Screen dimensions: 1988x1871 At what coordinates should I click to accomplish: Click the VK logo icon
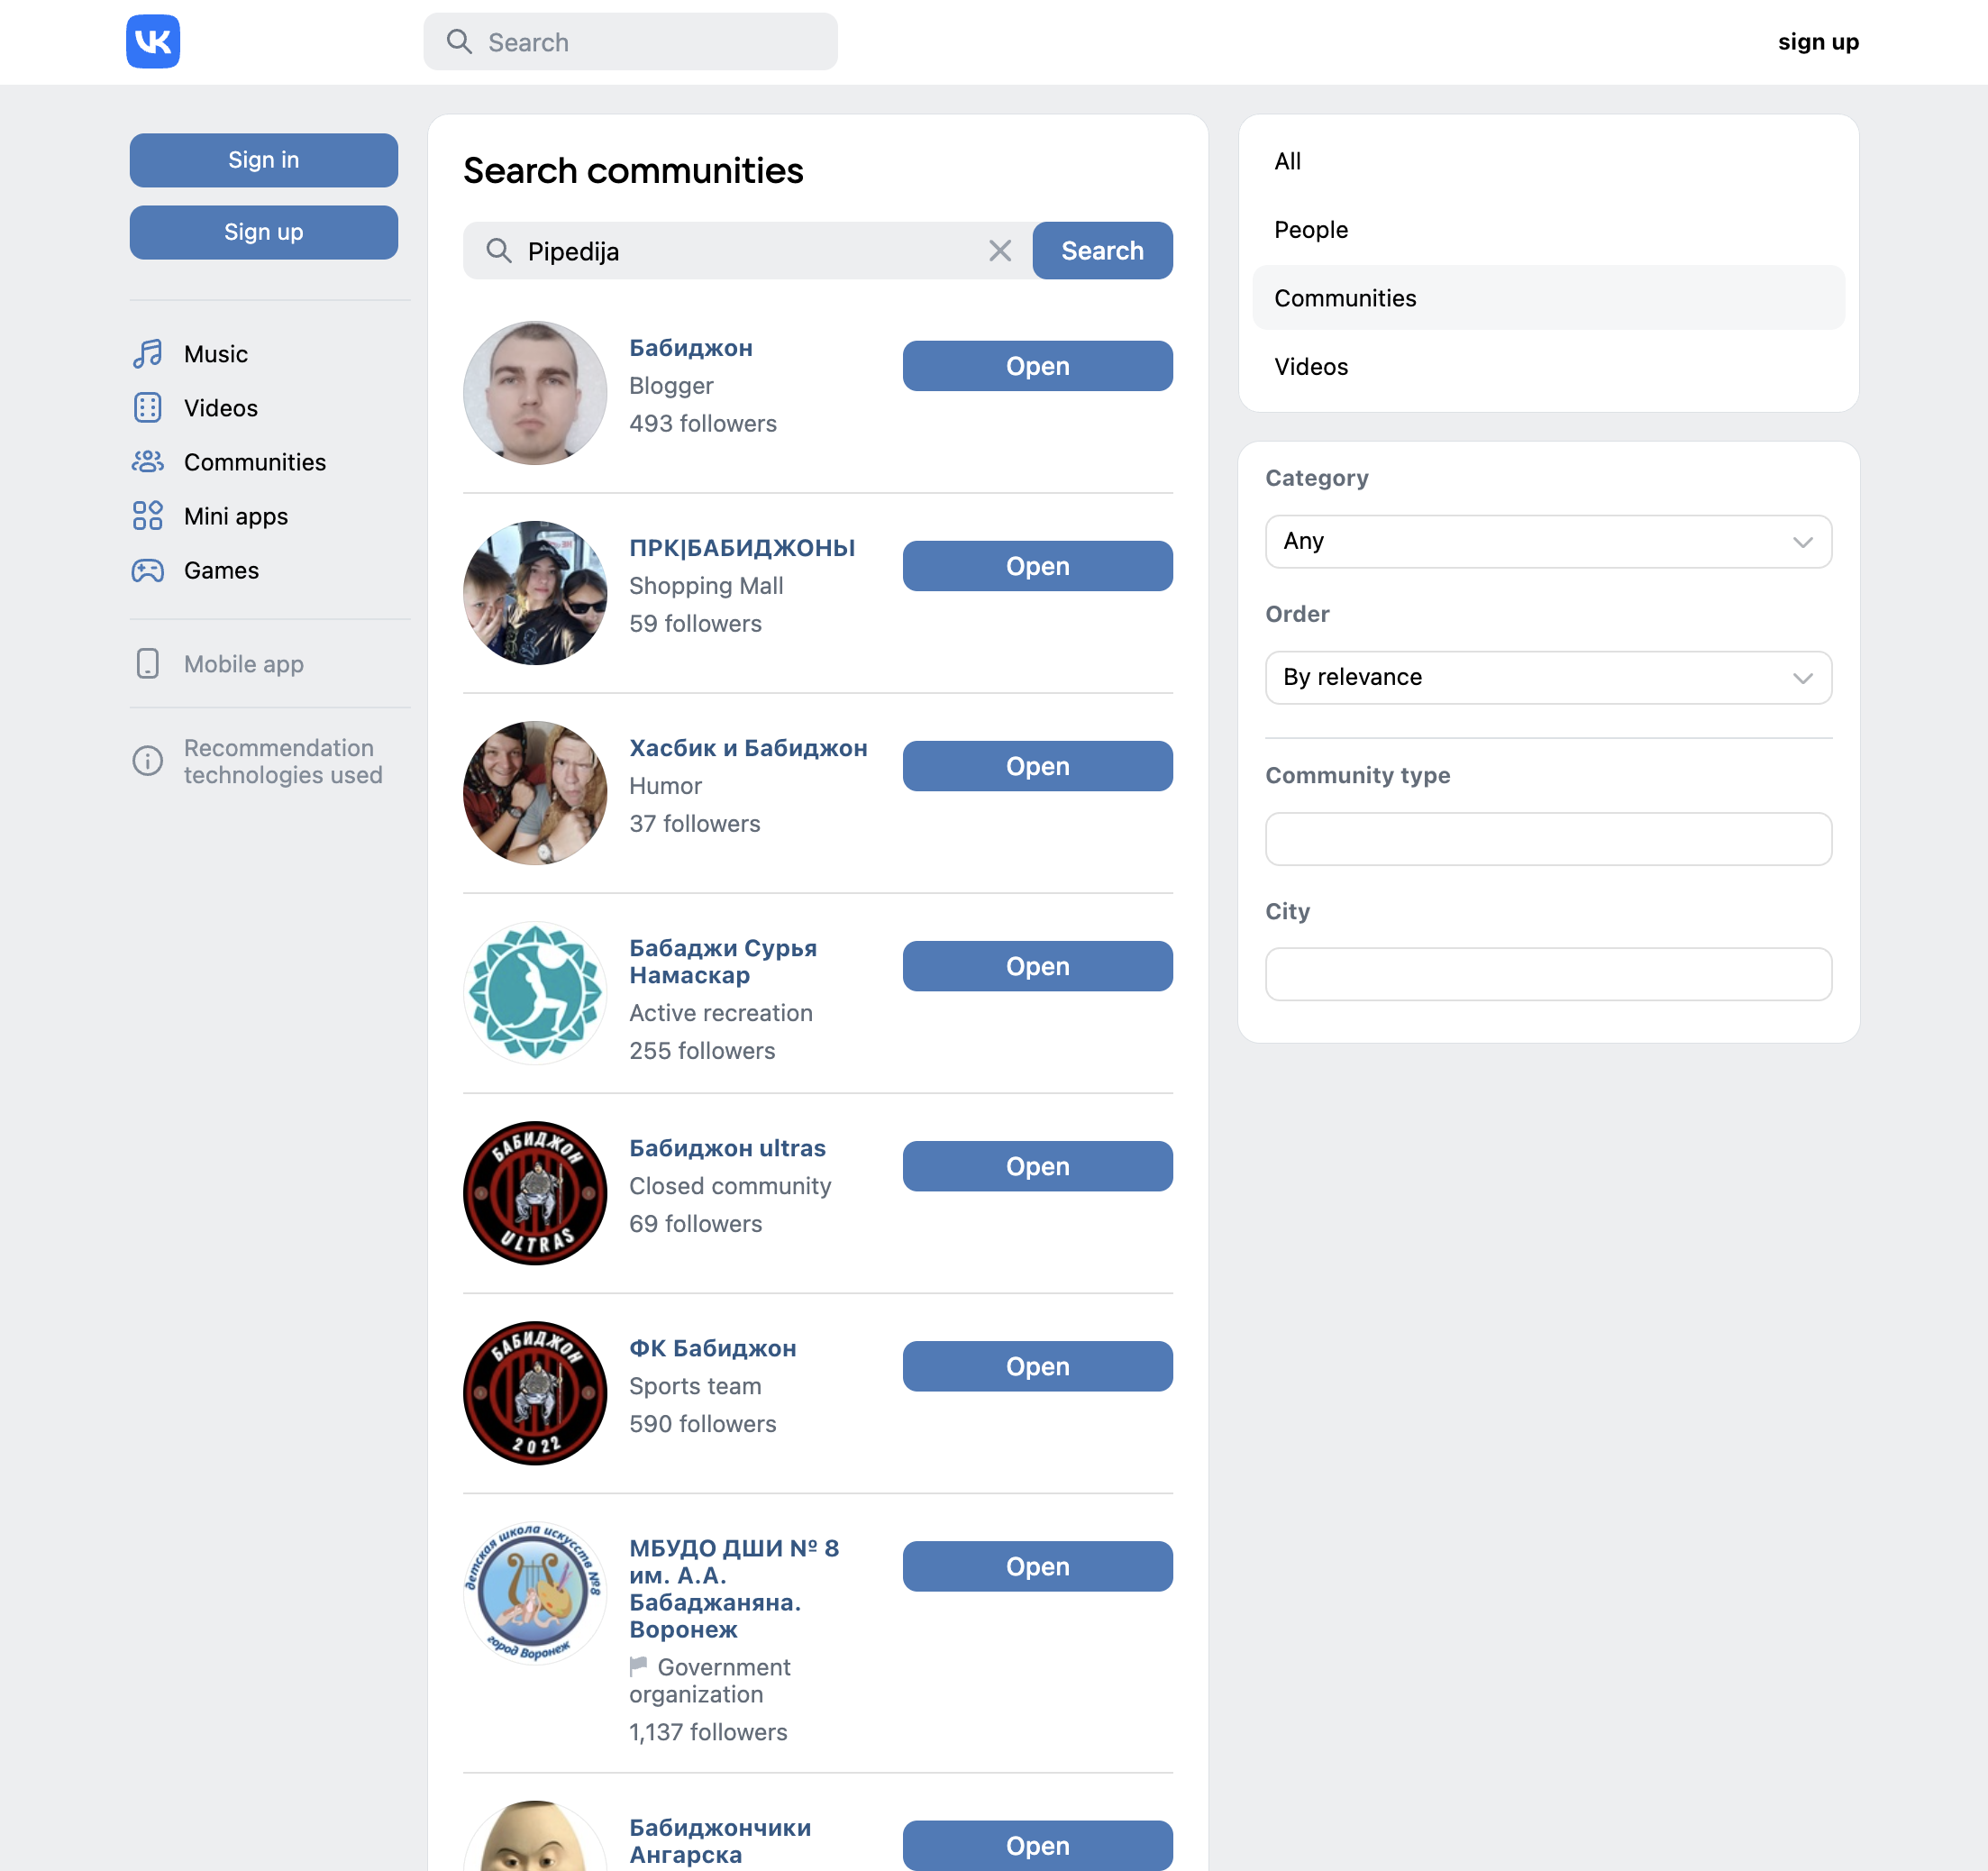(x=153, y=42)
